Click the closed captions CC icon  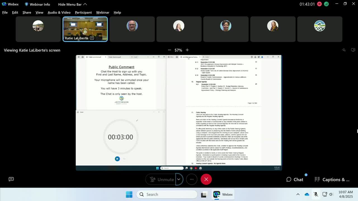[11, 179]
